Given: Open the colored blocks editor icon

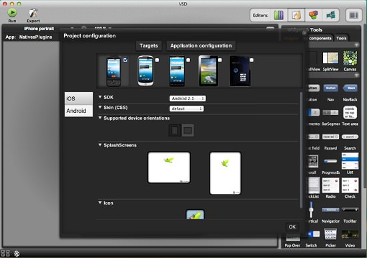Looking at the screenshot, I should 314,15.
